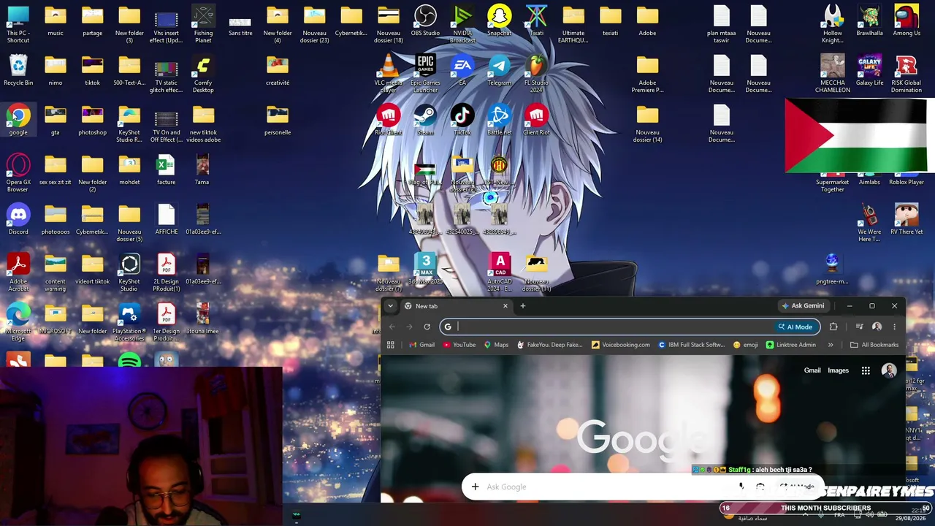Select the KeyShot Studio icon
This screenshot has width=935, height=526.
[129, 272]
